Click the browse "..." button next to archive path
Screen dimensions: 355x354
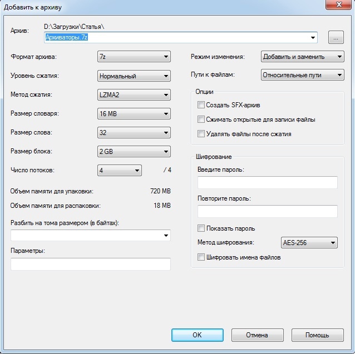pos(336,38)
